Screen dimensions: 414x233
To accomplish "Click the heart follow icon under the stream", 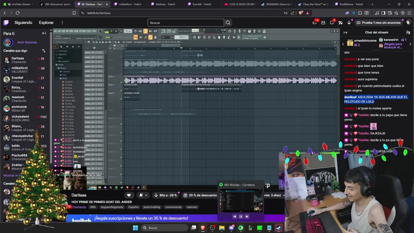I will [x=129, y=195].
